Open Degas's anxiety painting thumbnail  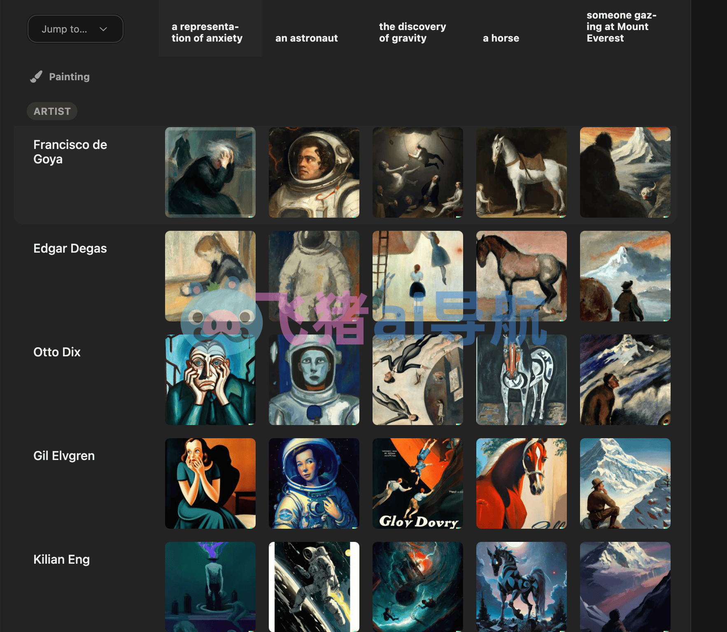210,276
